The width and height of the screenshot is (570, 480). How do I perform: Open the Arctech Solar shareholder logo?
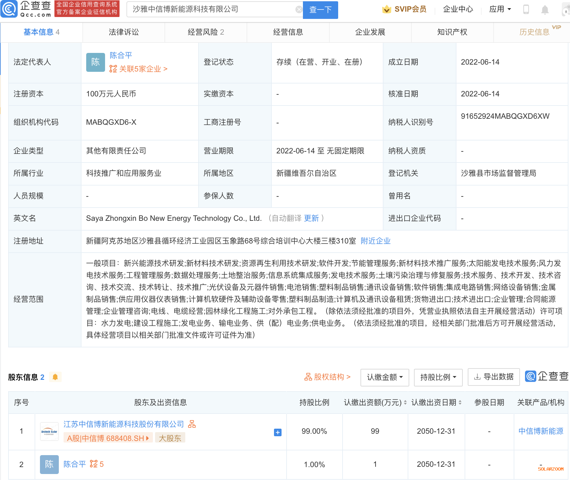(x=49, y=431)
